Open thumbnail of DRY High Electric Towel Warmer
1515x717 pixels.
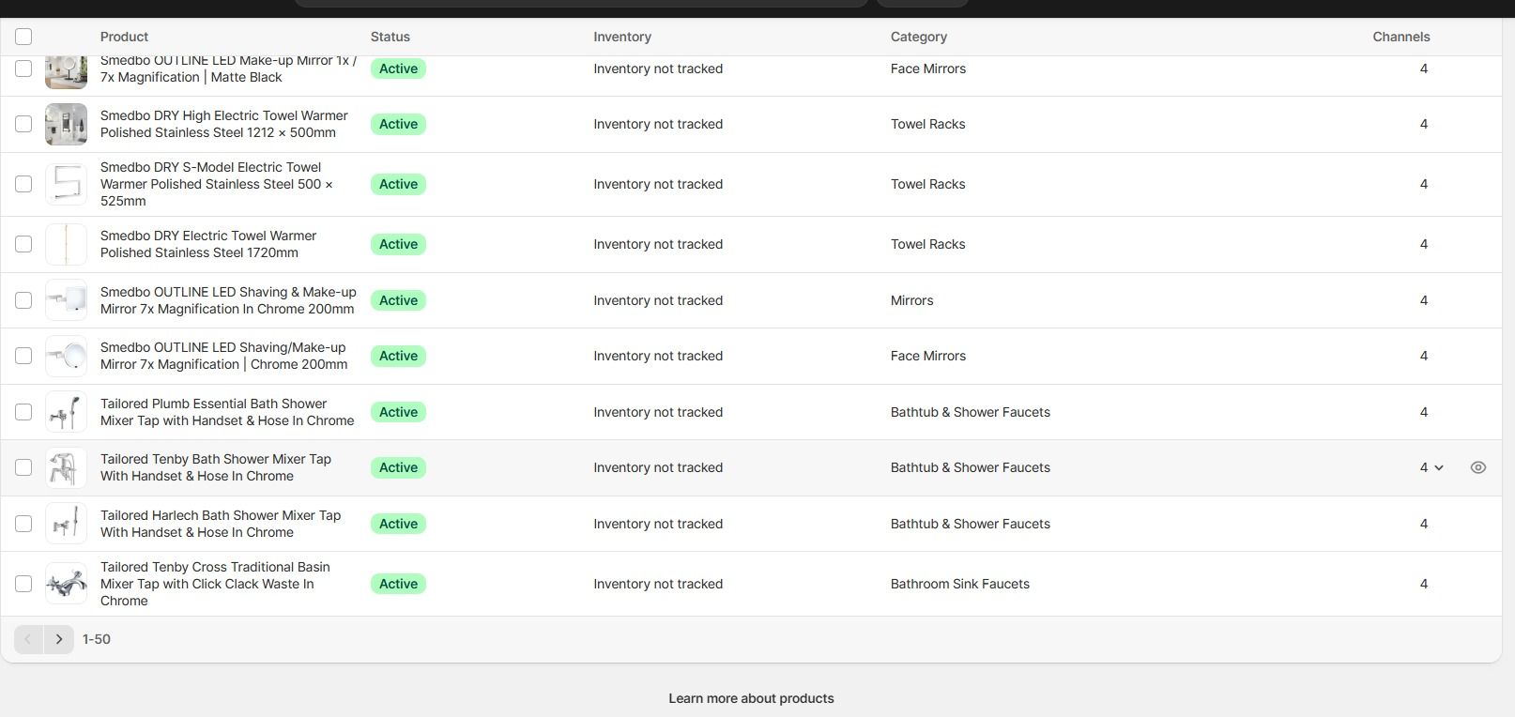pos(66,124)
